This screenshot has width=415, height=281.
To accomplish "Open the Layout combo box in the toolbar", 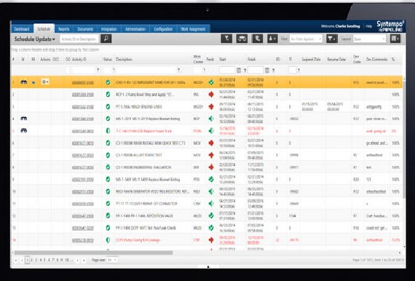I will coord(369,39).
